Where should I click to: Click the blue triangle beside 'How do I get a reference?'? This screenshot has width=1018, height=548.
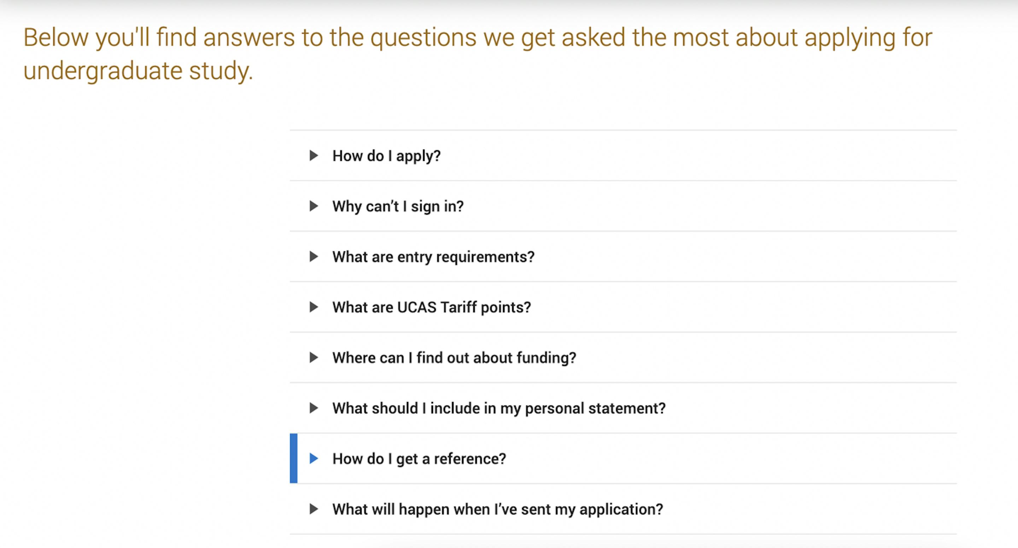click(314, 458)
